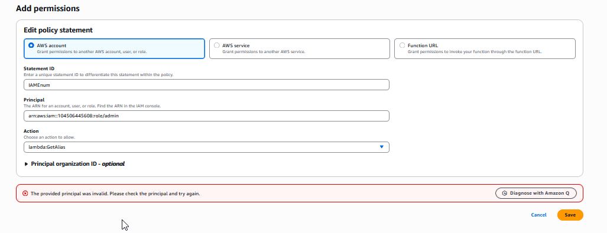Select the AWS account radio option
Image resolution: width=607 pixels, height=233 pixels.
point(31,45)
